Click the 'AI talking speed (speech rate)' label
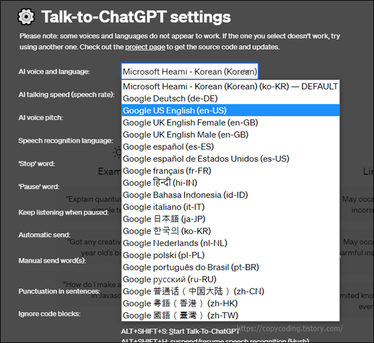374x343 pixels. pyautogui.click(x=66, y=94)
